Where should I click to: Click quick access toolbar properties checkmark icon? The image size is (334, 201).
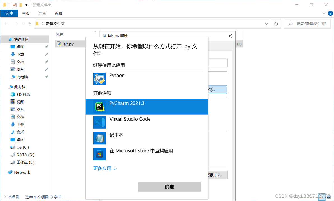(15, 5)
